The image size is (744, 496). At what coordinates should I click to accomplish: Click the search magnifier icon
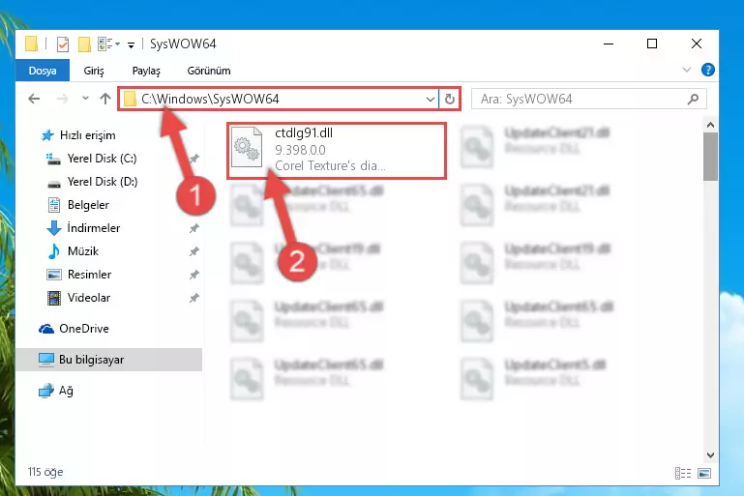(694, 100)
